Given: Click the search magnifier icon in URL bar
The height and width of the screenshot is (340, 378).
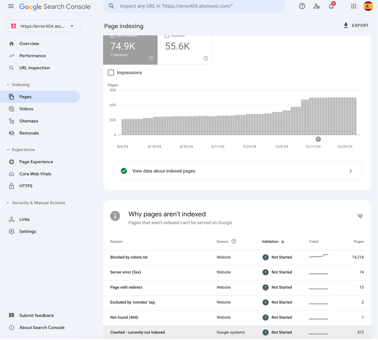Looking at the screenshot, I should [x=112, y=6].
